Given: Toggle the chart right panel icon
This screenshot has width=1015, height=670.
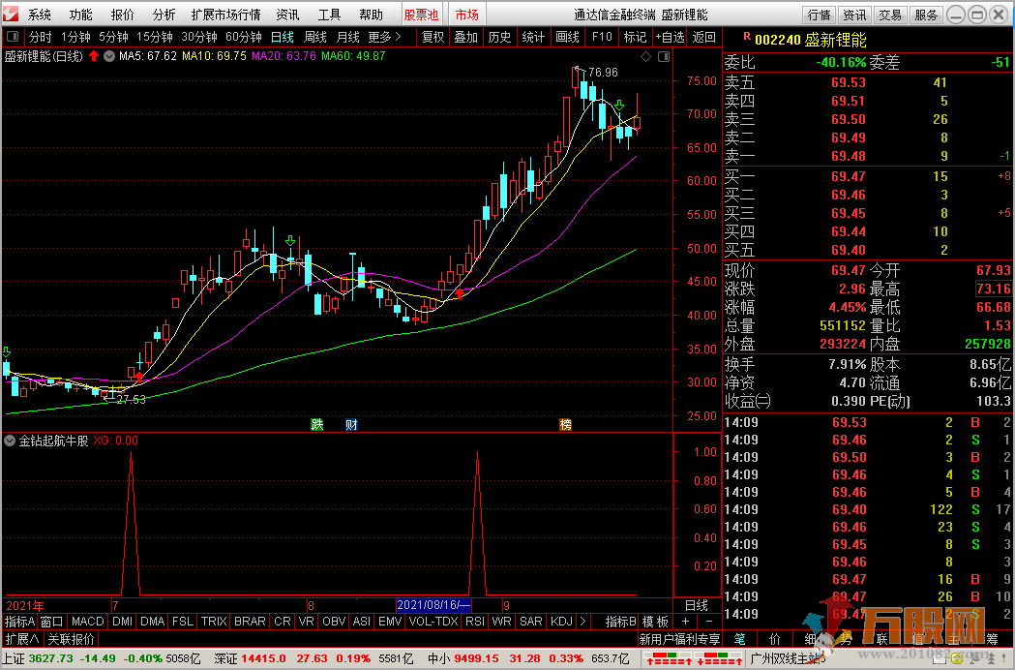Looking at the screenshot, I should tap(664, 57).
